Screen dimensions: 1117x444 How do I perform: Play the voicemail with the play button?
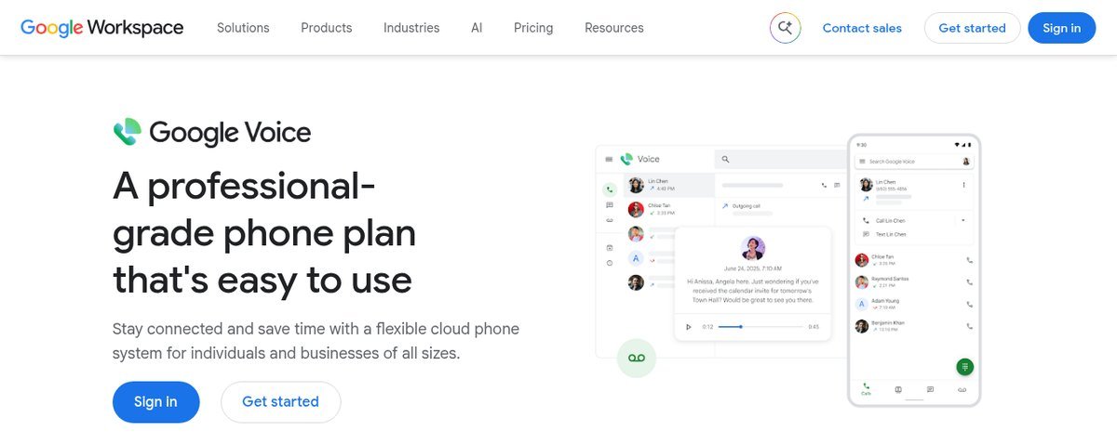pyautogui.click(x=688, y=327)
